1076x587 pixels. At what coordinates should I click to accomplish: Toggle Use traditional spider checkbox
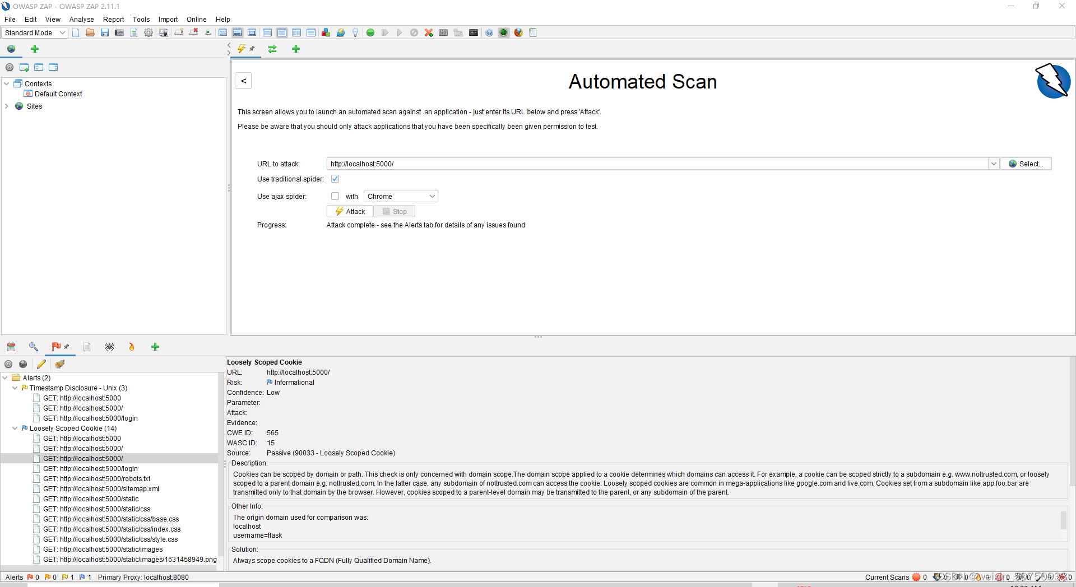[335, 179]
